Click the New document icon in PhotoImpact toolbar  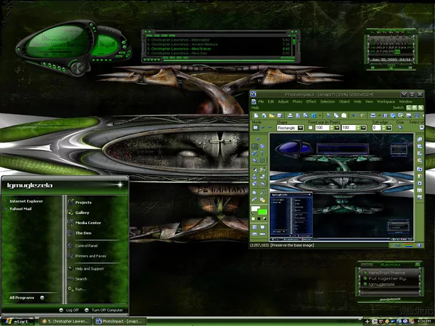coord(256,115)
